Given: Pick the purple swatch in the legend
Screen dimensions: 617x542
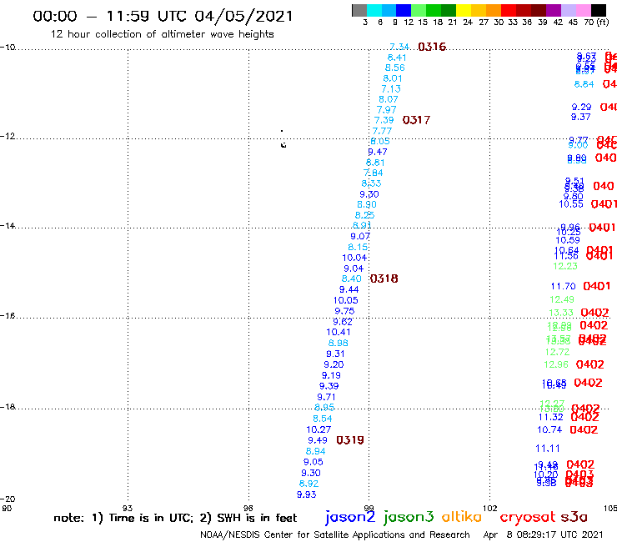Looking at the screenshot, I should tap(553, 10).
